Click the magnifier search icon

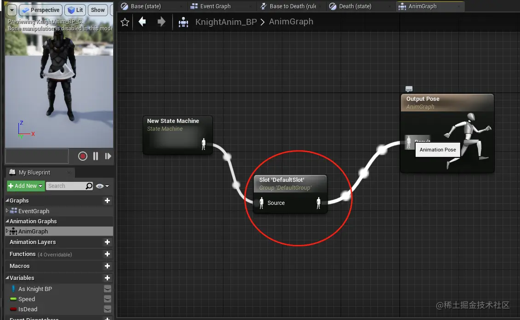[89, 186]
